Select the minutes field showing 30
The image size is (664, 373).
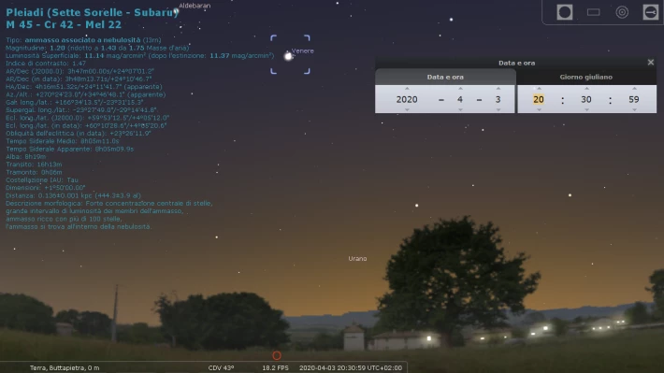coord(586,99)
